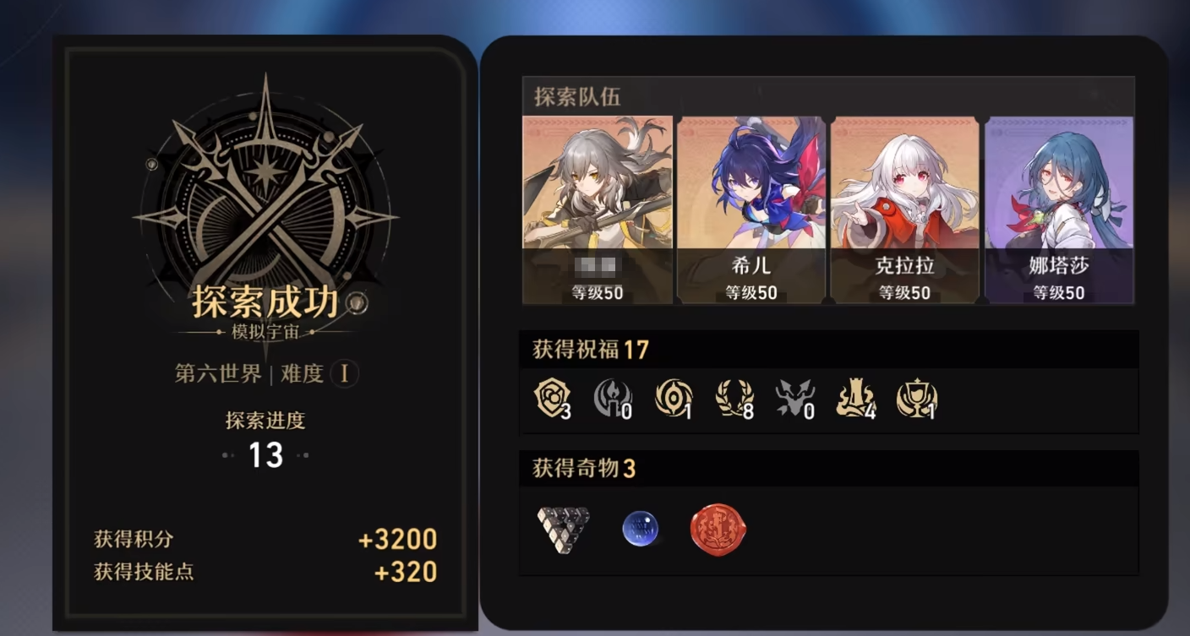Click the shield blessing icon showing 3

(553, 398)
